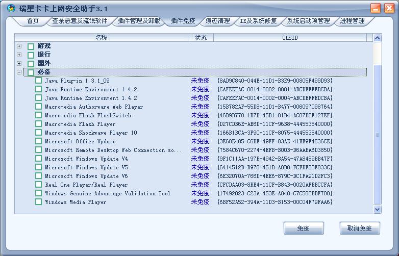Tick Microsoft Windows Update V4 checkbox
The width and height of the screenshot is (399, 256).
pos(38,159)
